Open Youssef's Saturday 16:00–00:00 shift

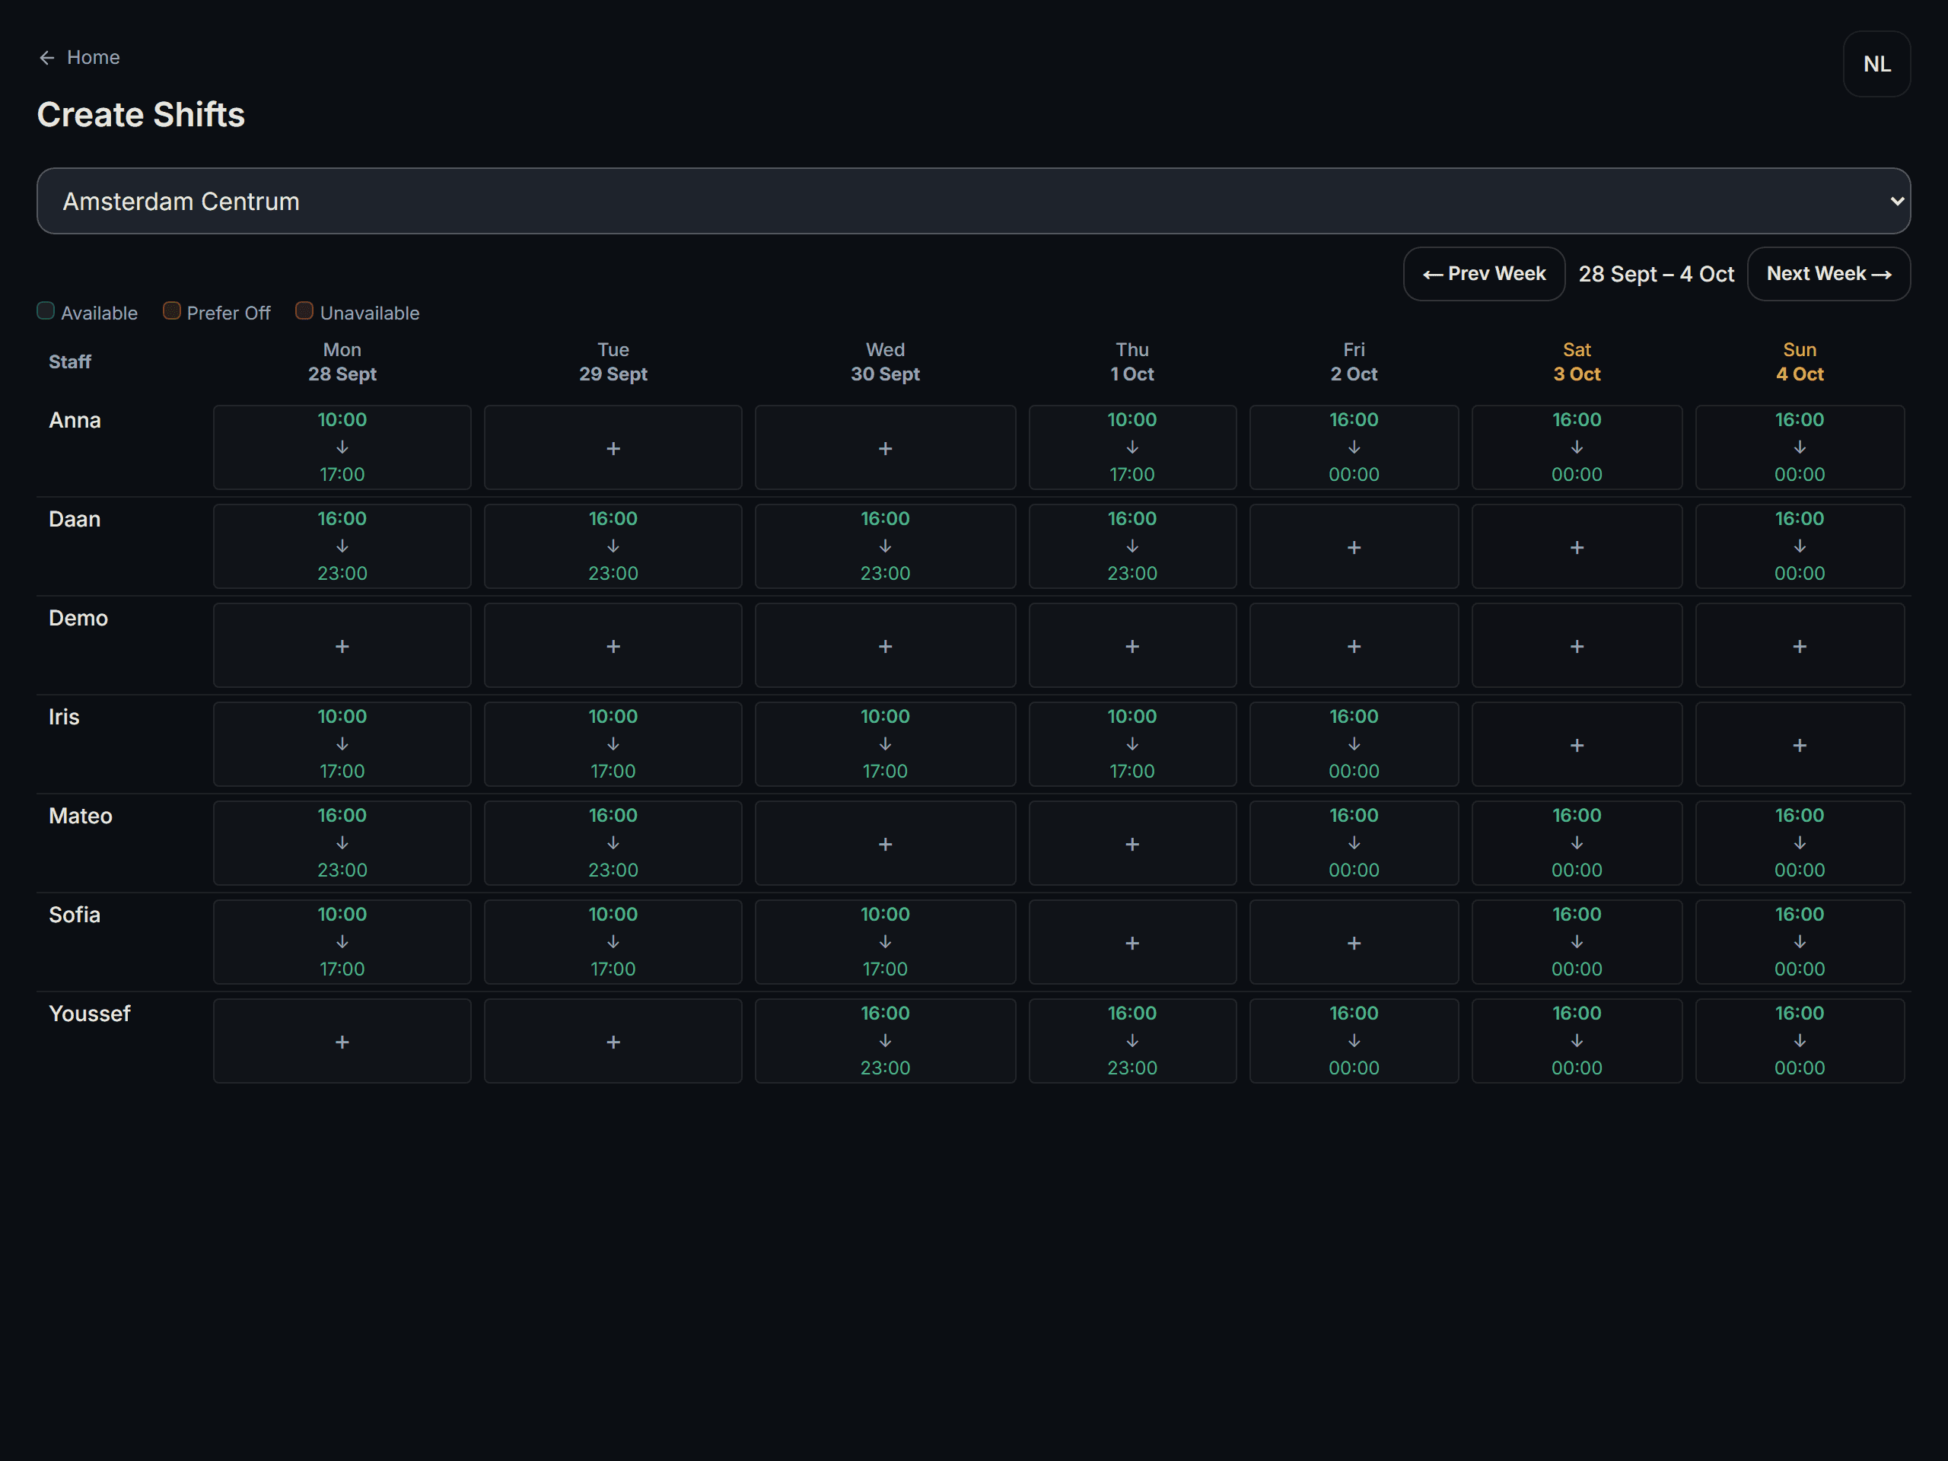coord(1577,1042)
